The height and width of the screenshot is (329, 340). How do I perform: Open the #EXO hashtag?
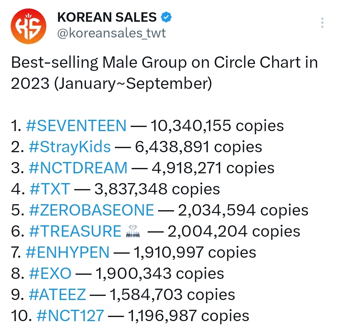(50, 274)
